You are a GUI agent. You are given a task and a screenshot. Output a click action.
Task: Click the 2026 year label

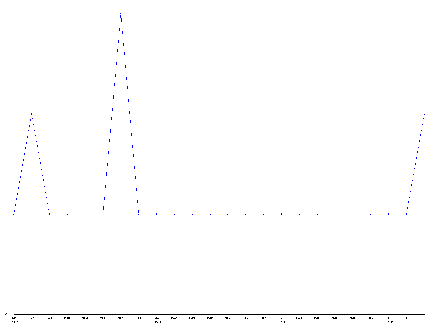pos(389,322)
